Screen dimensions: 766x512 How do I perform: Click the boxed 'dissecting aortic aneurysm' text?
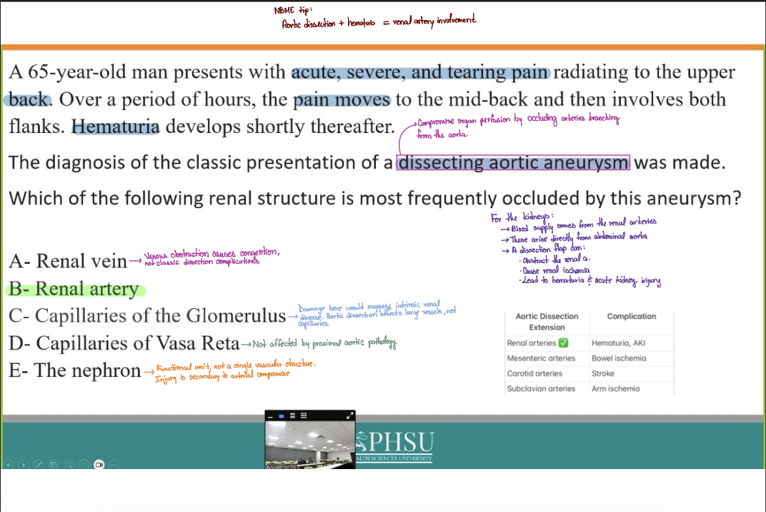(x=513, y=163)
